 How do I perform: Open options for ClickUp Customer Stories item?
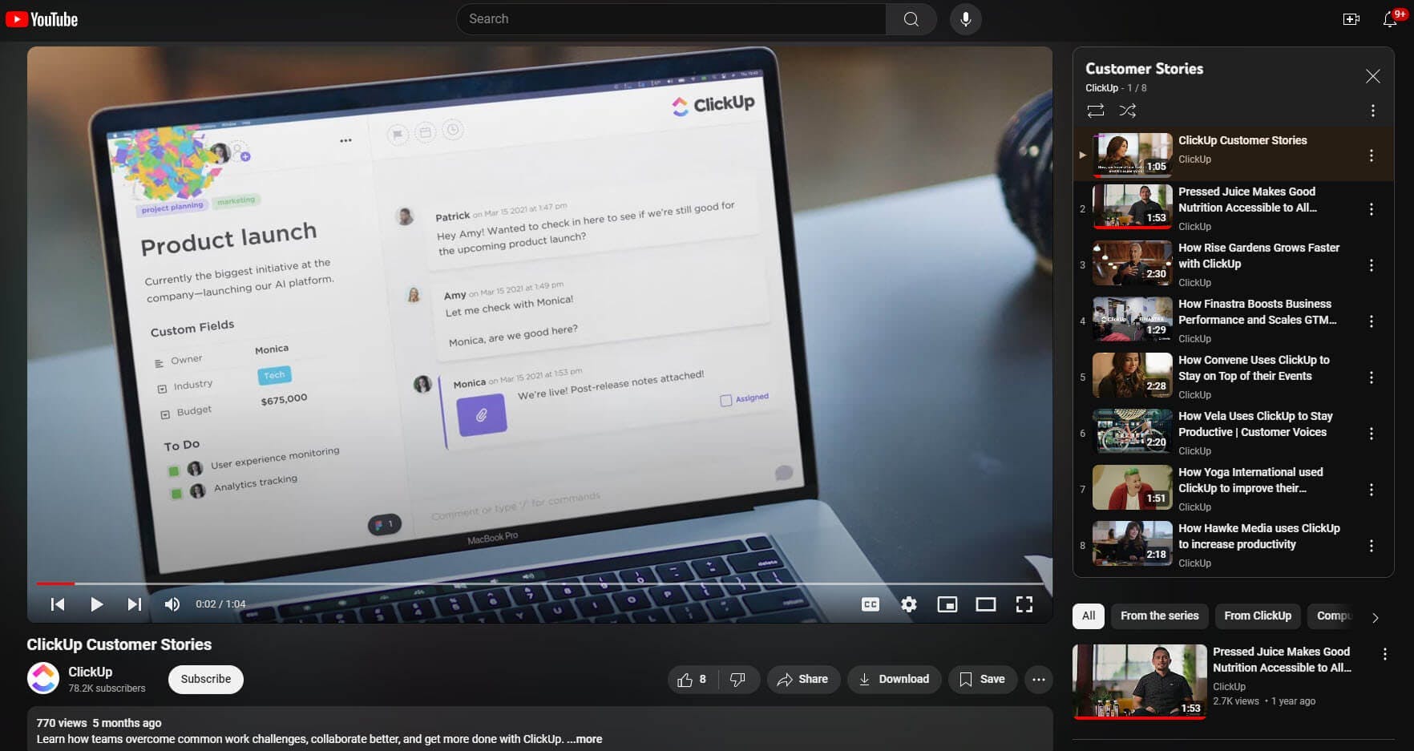click(x=1371, y=155)
